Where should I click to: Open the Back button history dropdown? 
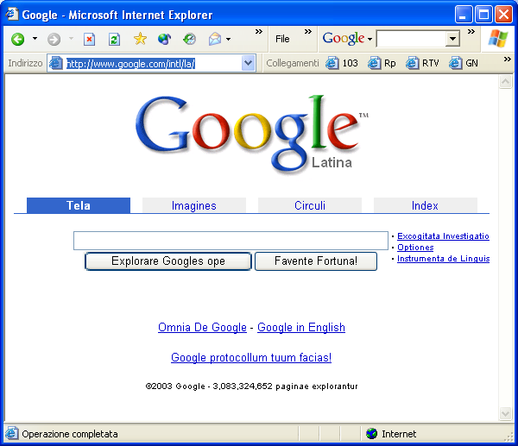pyautogui.click(x=35, y=39)
